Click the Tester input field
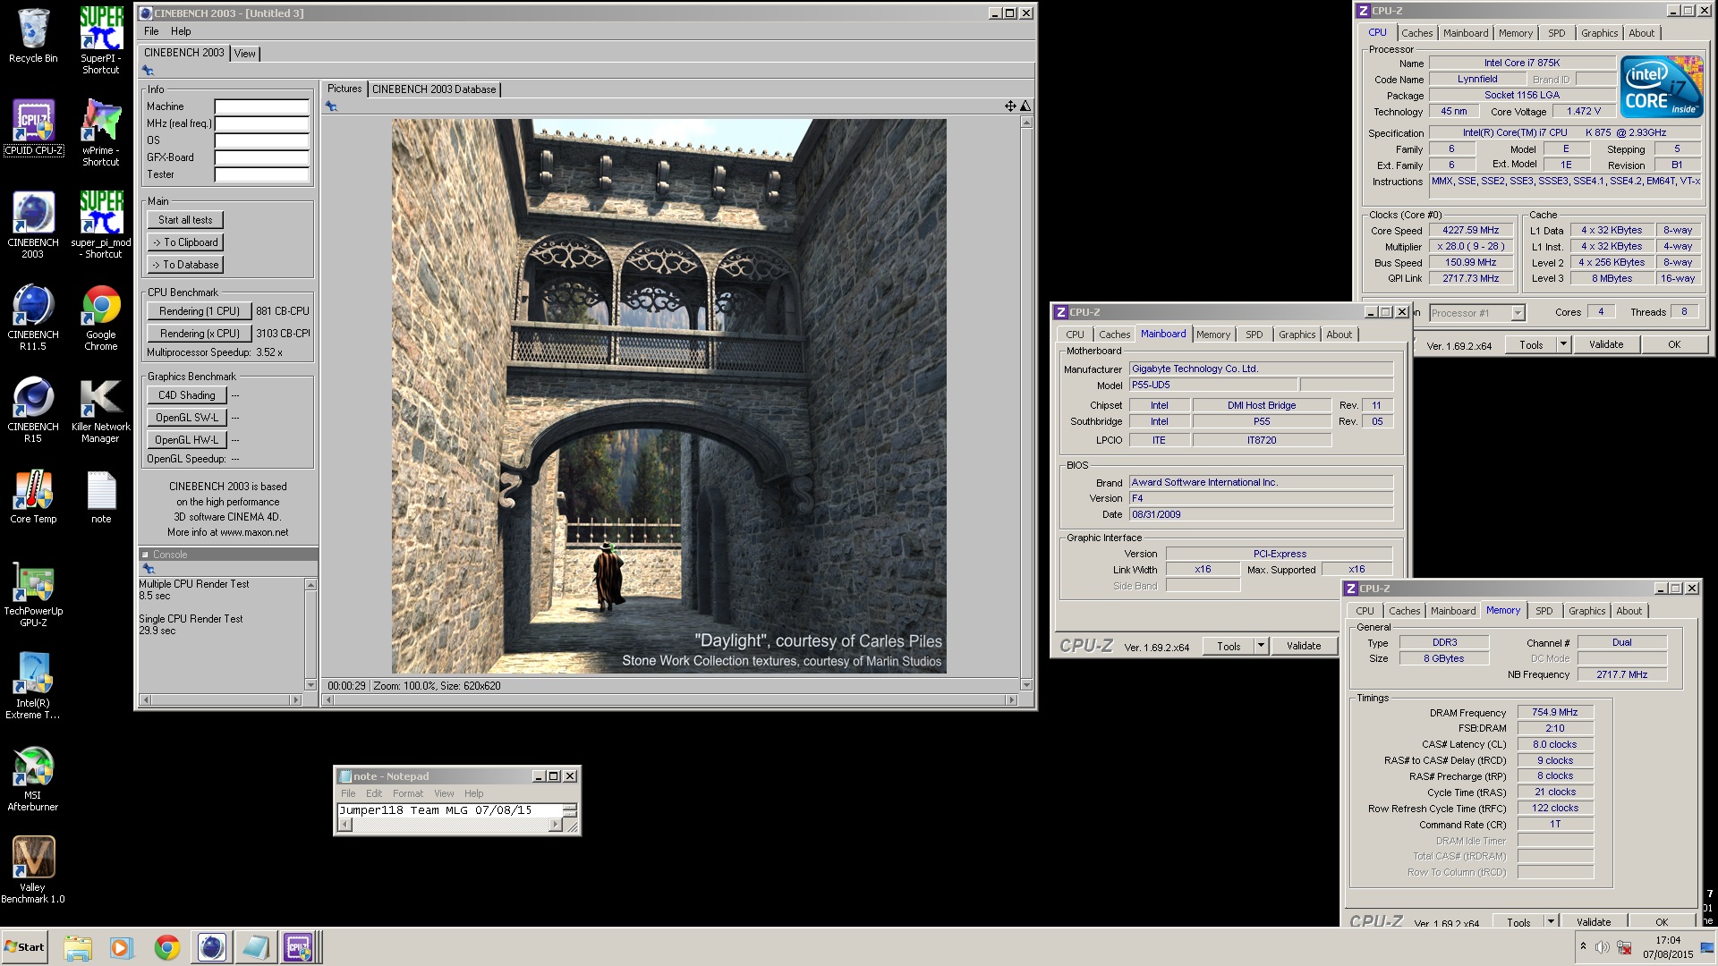The height and width of the screenshot is (966, 1718). click(x=261, y=174)
